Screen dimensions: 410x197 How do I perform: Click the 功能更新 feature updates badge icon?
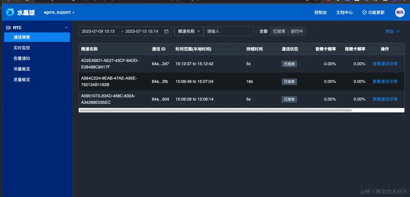click(x=364, y=12)
